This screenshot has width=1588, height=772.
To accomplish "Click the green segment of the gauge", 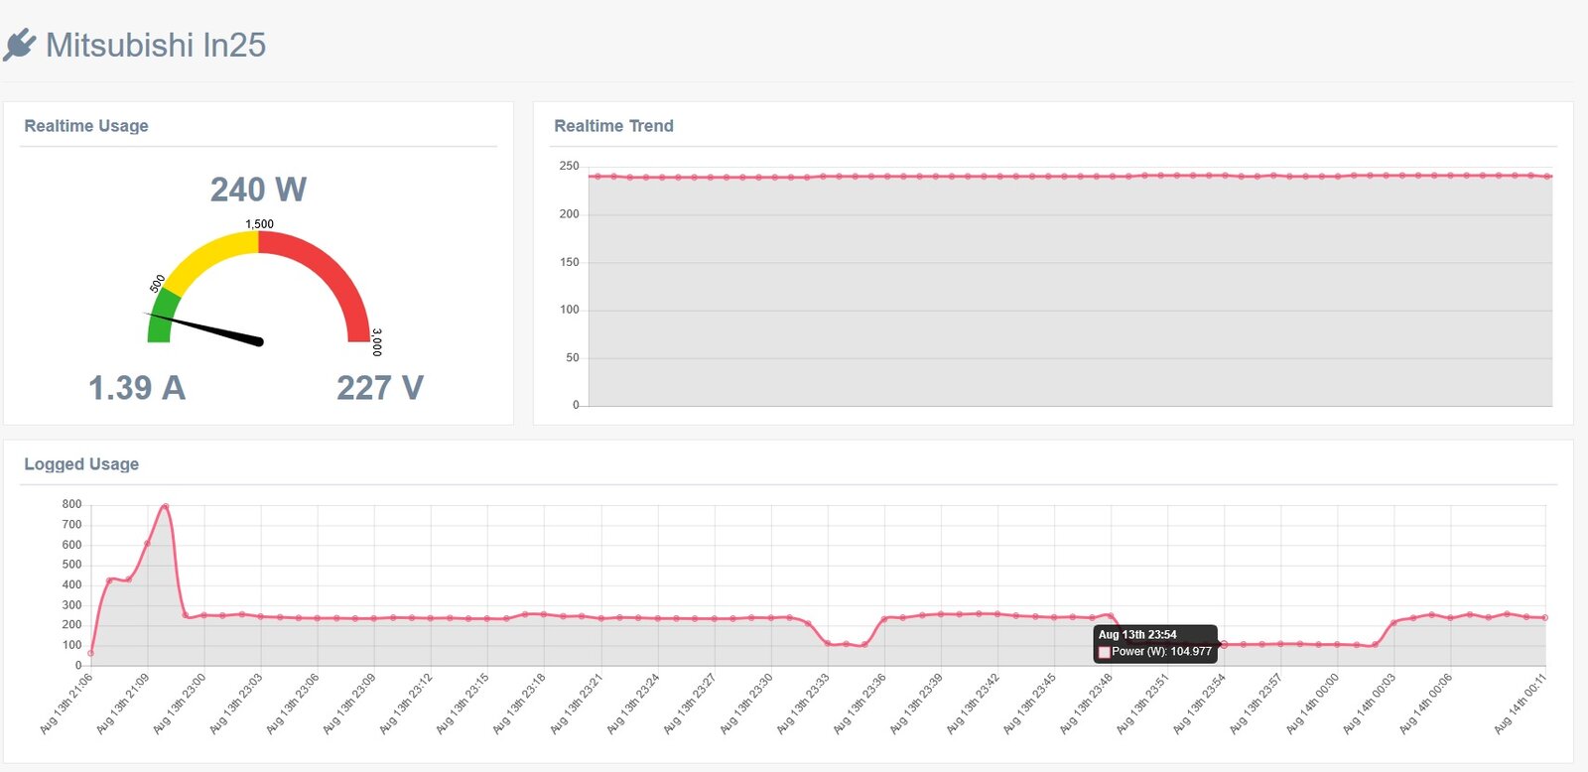I will (162, 318).
